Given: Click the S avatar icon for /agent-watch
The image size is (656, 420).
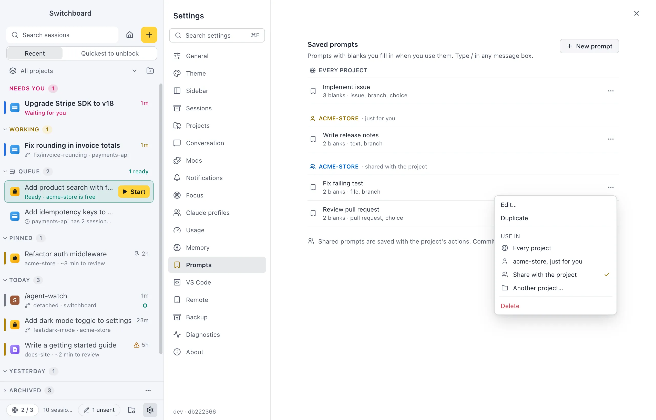Looking at the screenshot, I should 15,300.
